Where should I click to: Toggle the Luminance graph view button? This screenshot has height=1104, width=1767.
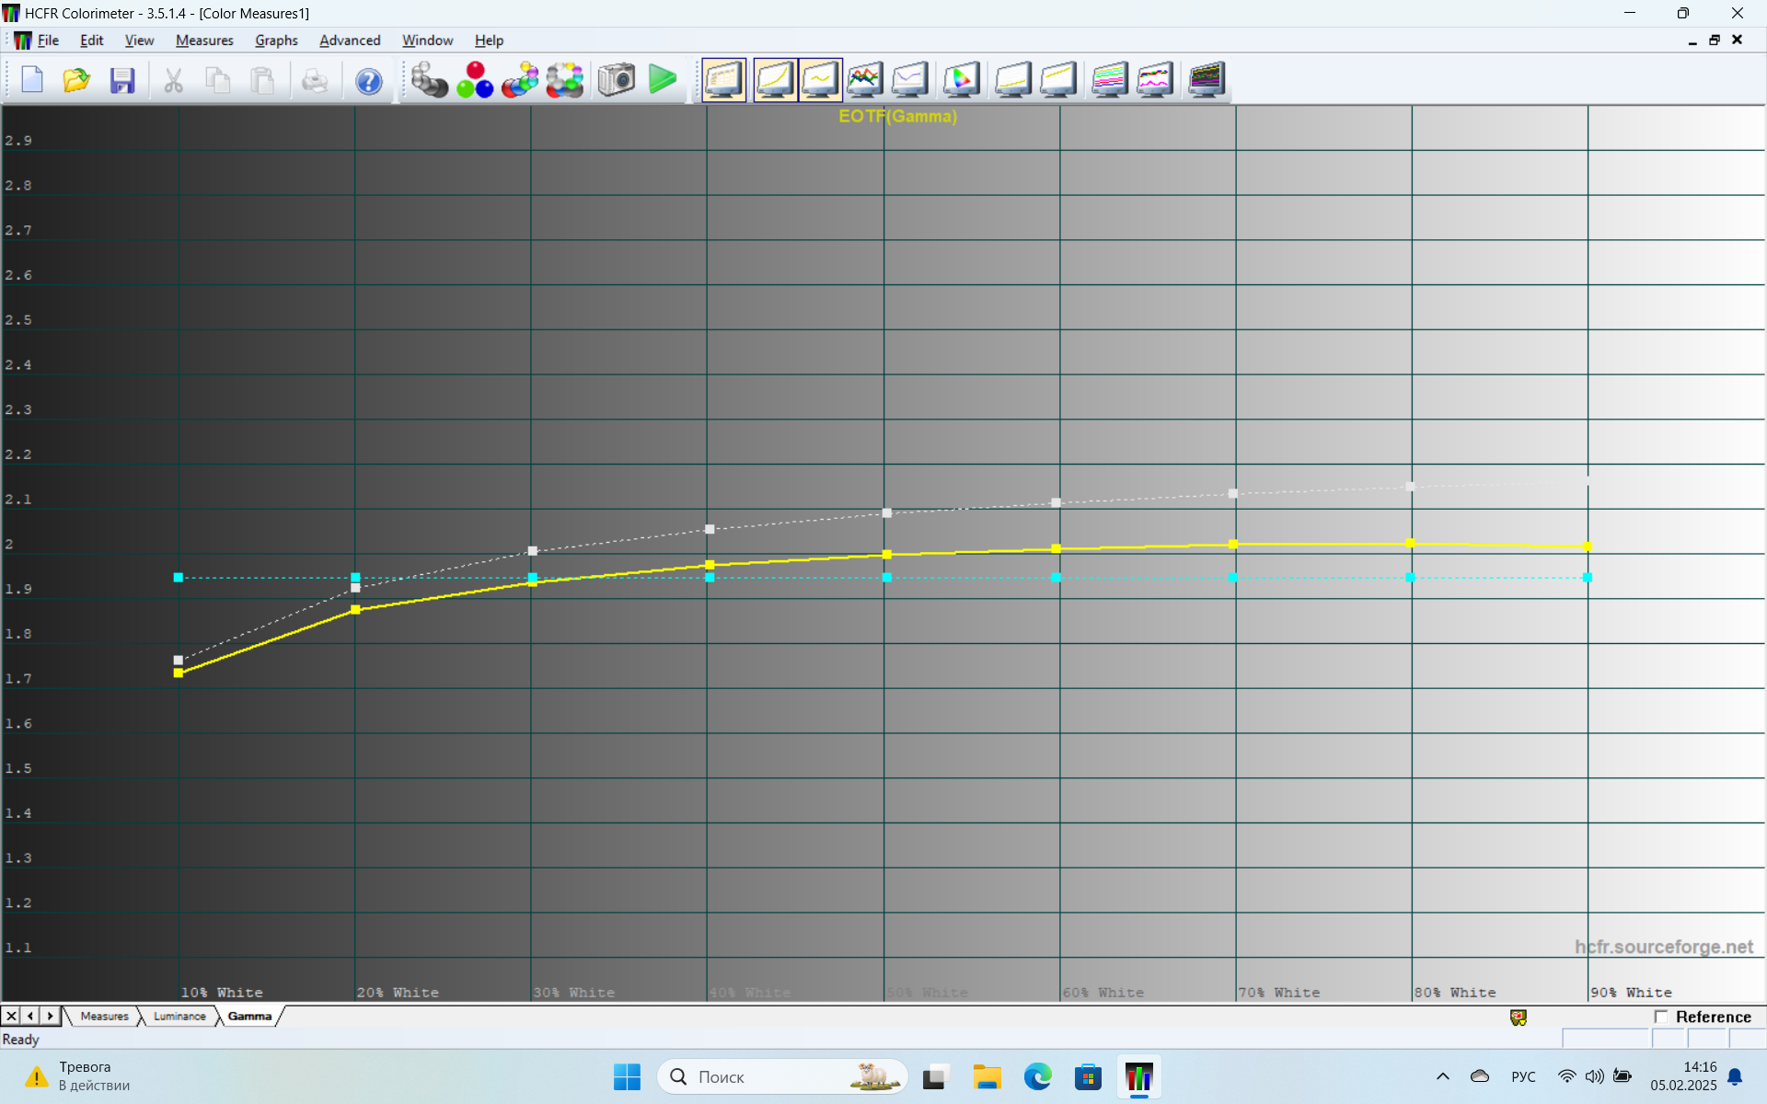point(775,80)
